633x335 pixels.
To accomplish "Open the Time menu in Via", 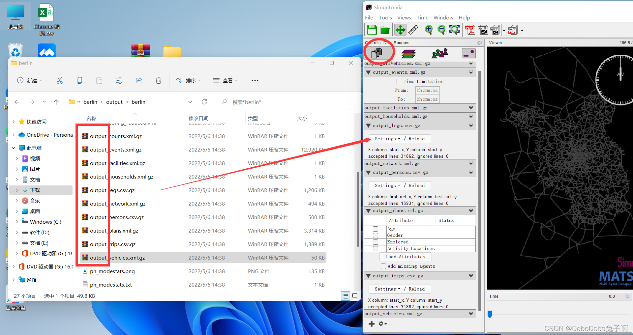I will pyautogui.click(x=422, y=17).
